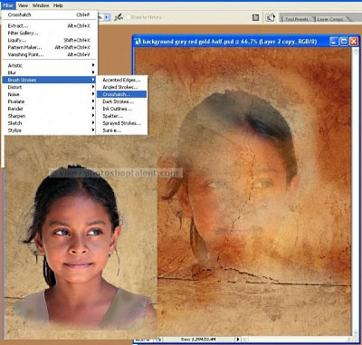Click the horizontal scrollbar of document window
The width and height of the screenshot is (362, 345).
click(297, 340)
